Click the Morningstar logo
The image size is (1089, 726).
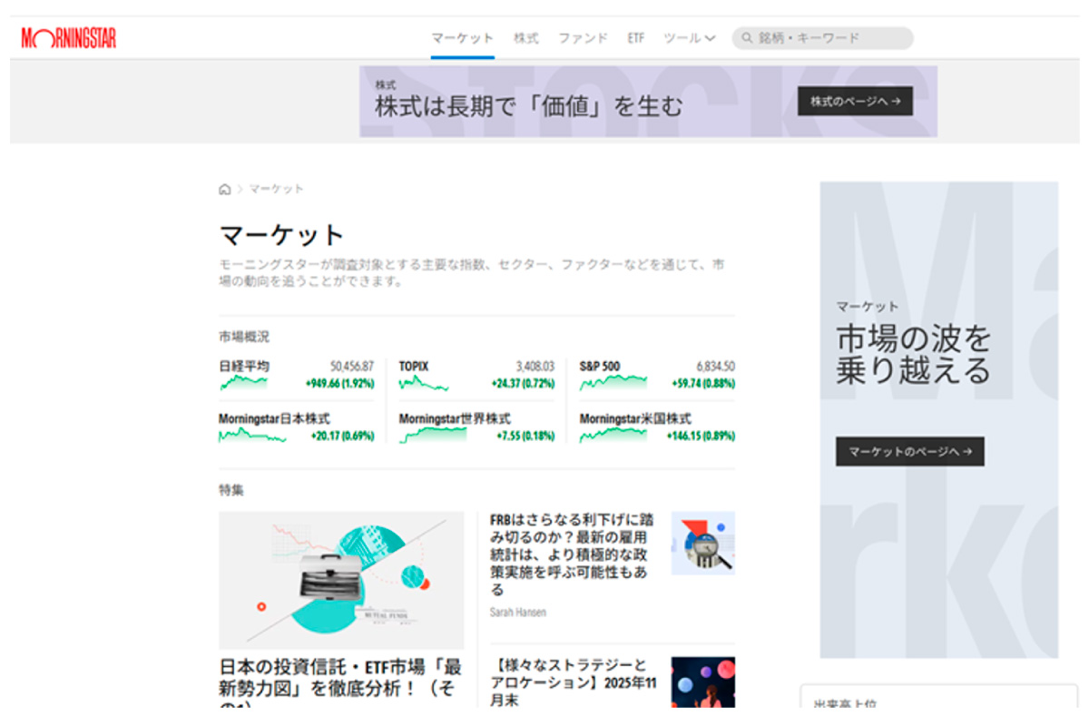[x=69, y=38]
